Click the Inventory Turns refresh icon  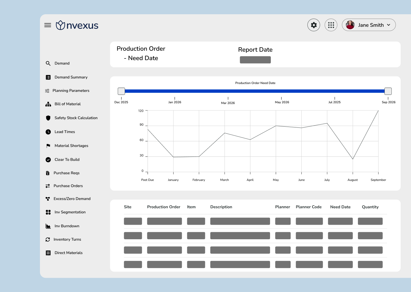click(48, 240)
